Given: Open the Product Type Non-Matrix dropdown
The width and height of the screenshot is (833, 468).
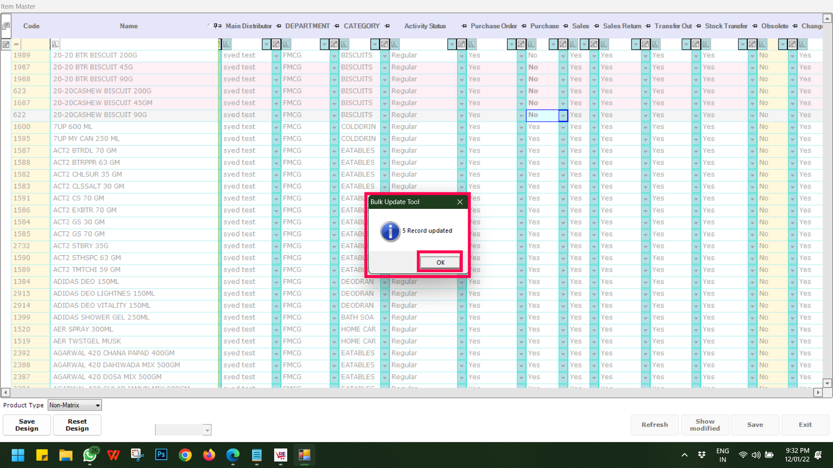Looking at the screenshot, I should [98, 405].
